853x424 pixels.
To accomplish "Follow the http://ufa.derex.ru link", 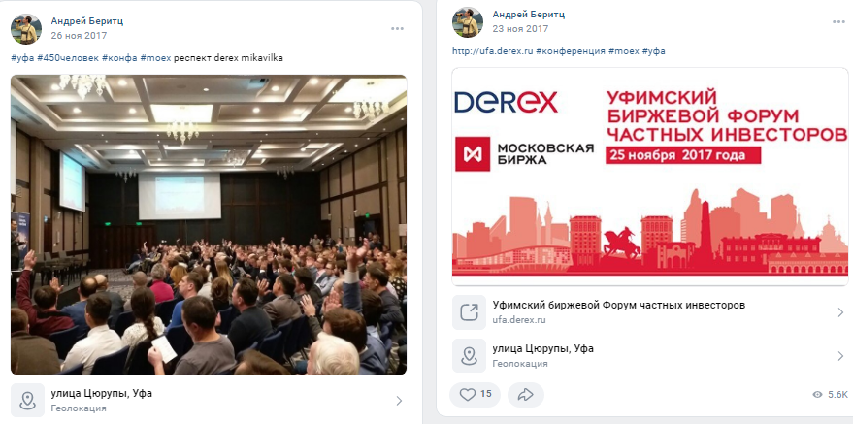I will 493,51.
